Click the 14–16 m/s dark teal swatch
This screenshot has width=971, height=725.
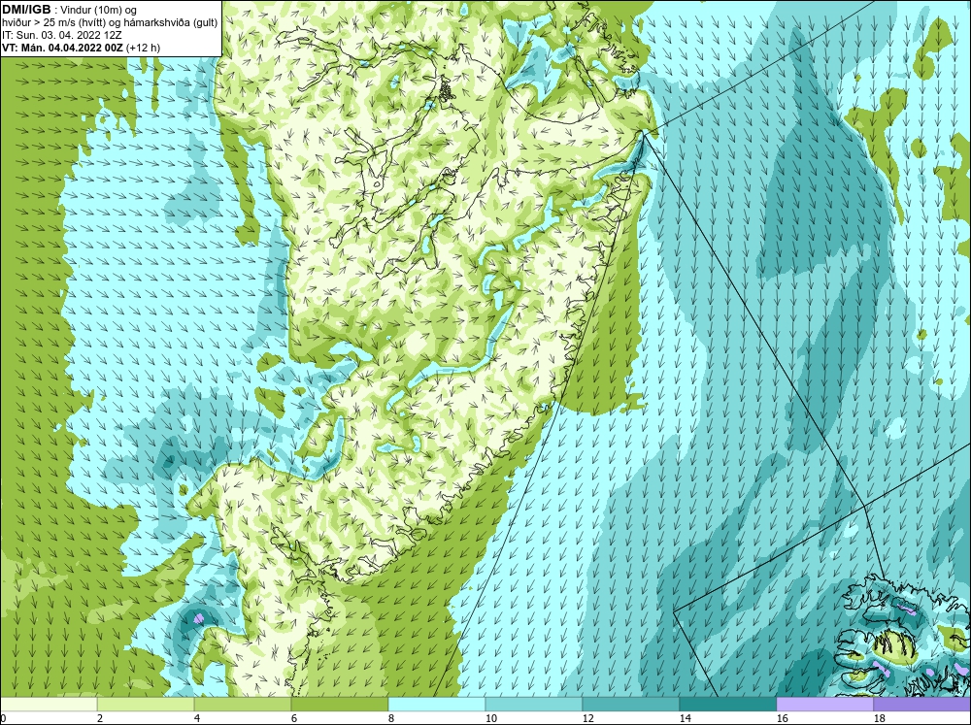727,705
